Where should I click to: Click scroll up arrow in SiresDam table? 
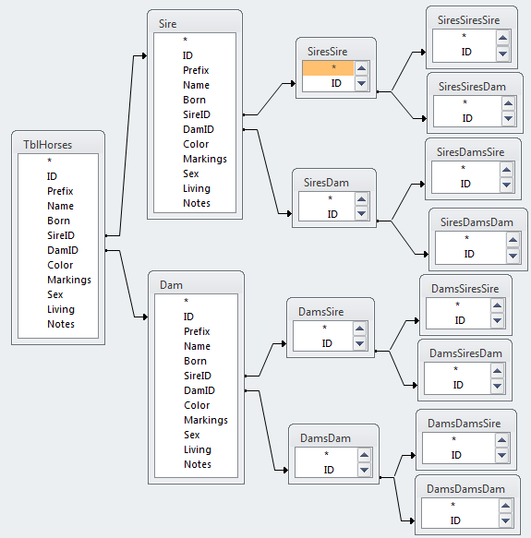361,199
